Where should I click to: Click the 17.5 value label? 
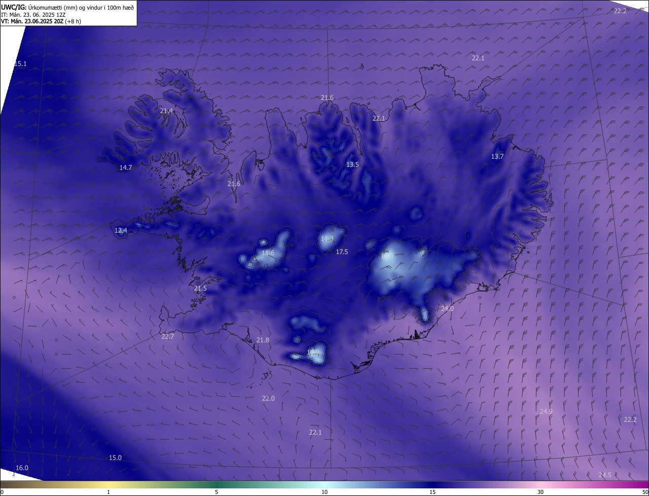click(342, 252)
